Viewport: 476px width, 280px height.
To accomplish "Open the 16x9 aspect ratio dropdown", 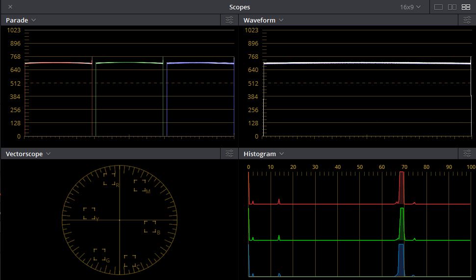I will point(410,7).
